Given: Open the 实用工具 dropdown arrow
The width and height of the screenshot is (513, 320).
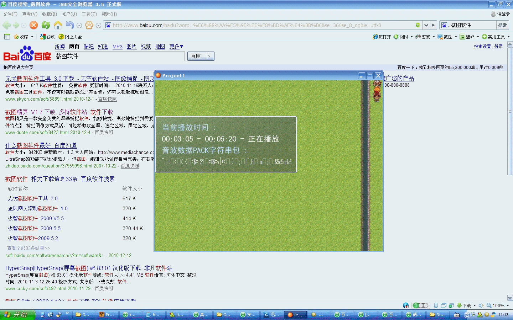Looking at the screenshot, I should click(x=508, y=37).
